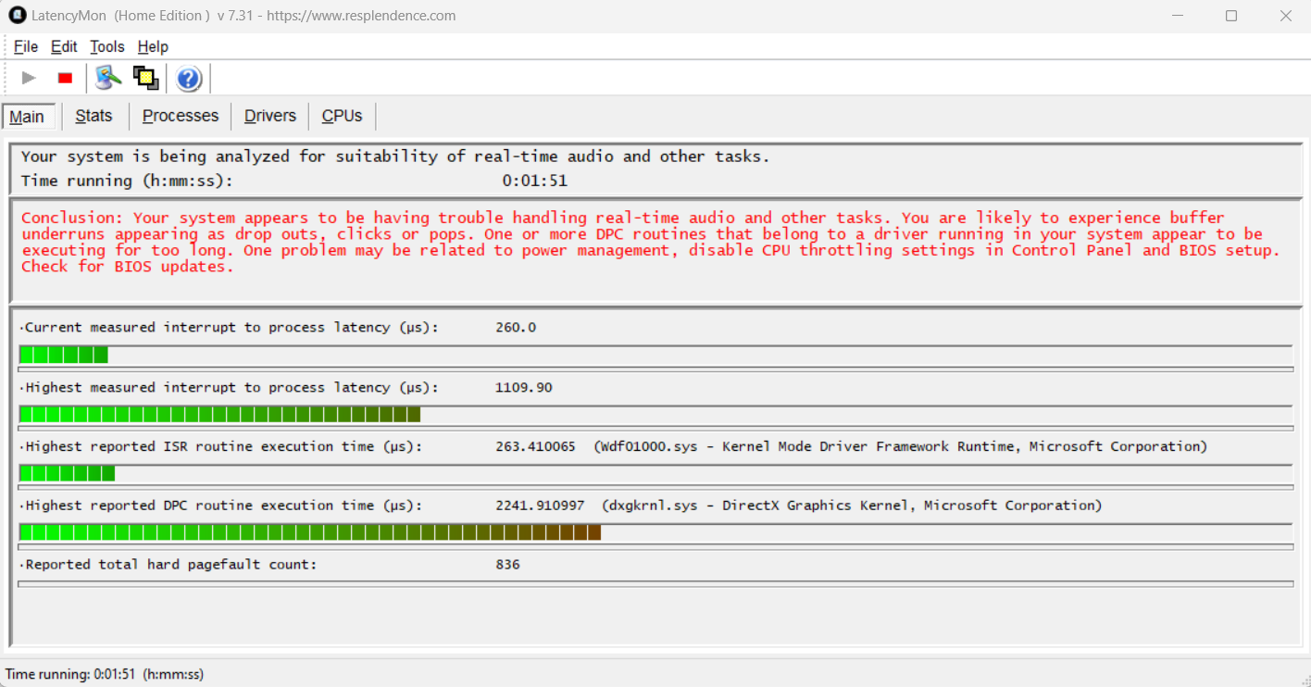Close the LatencyMon window
This screenshot has height=687, width=1311.
point(1285,16)
